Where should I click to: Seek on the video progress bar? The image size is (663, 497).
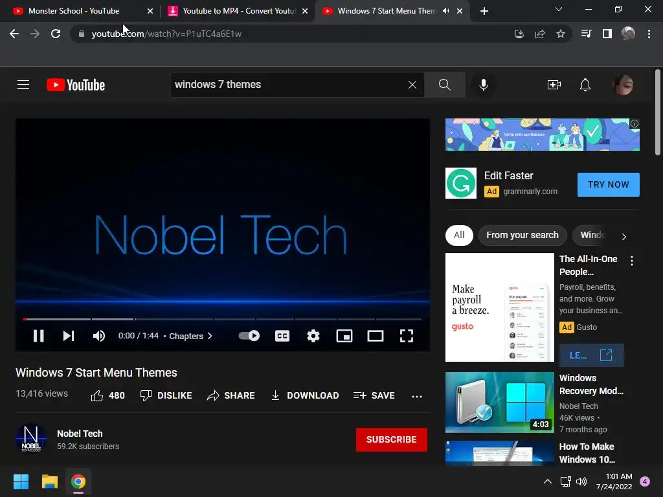pyautogui.click(x=223, y=319)
